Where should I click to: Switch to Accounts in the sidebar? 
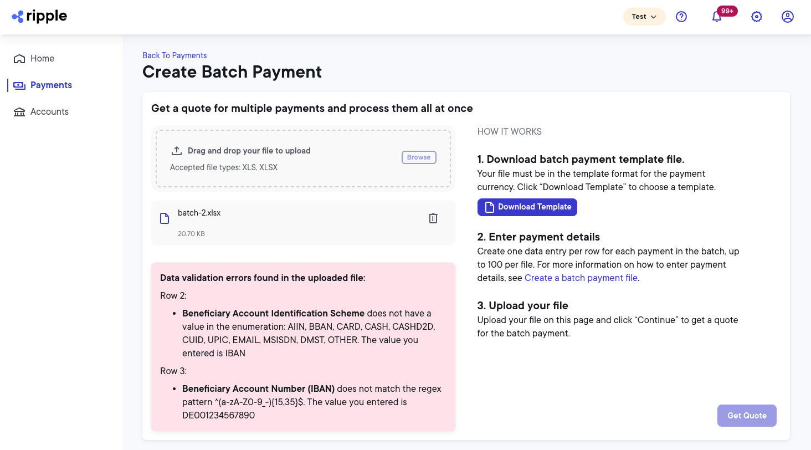pyautogui.click(x=49, y=111)
